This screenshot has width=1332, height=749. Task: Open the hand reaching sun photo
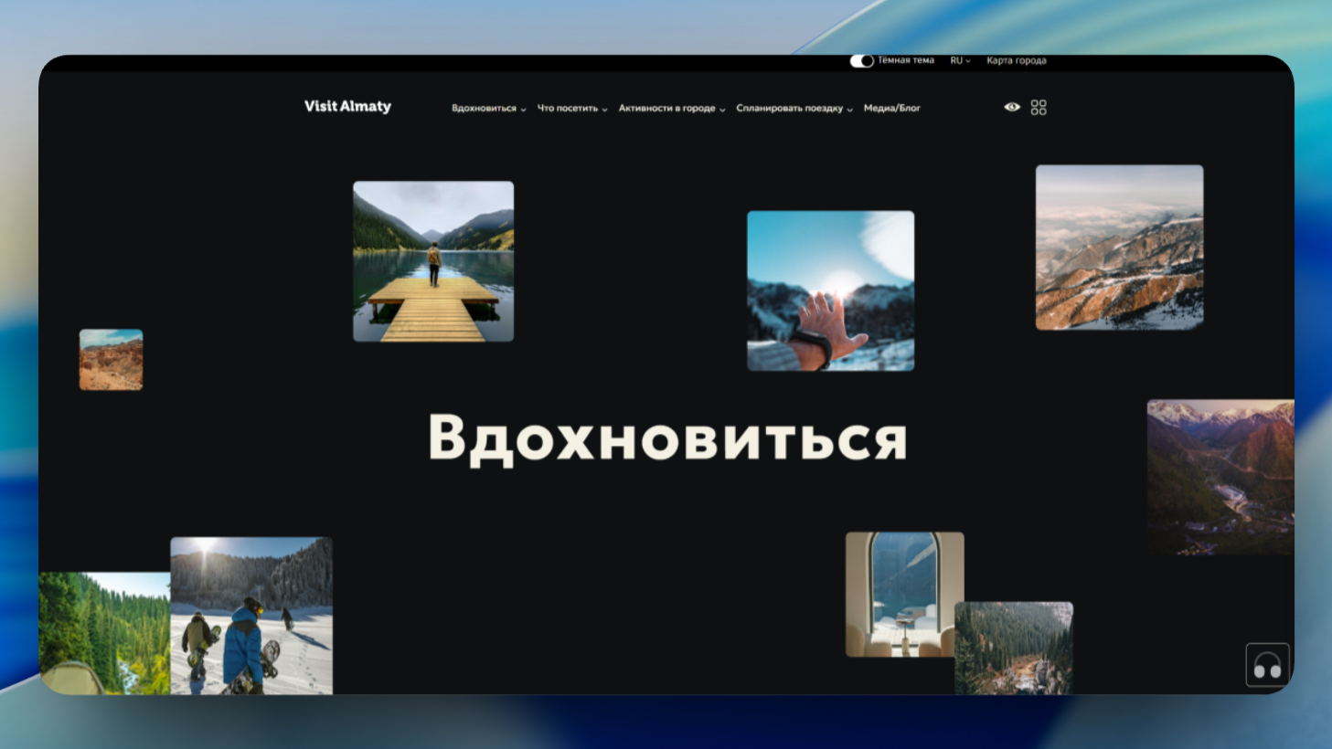(x=830, y=290)
